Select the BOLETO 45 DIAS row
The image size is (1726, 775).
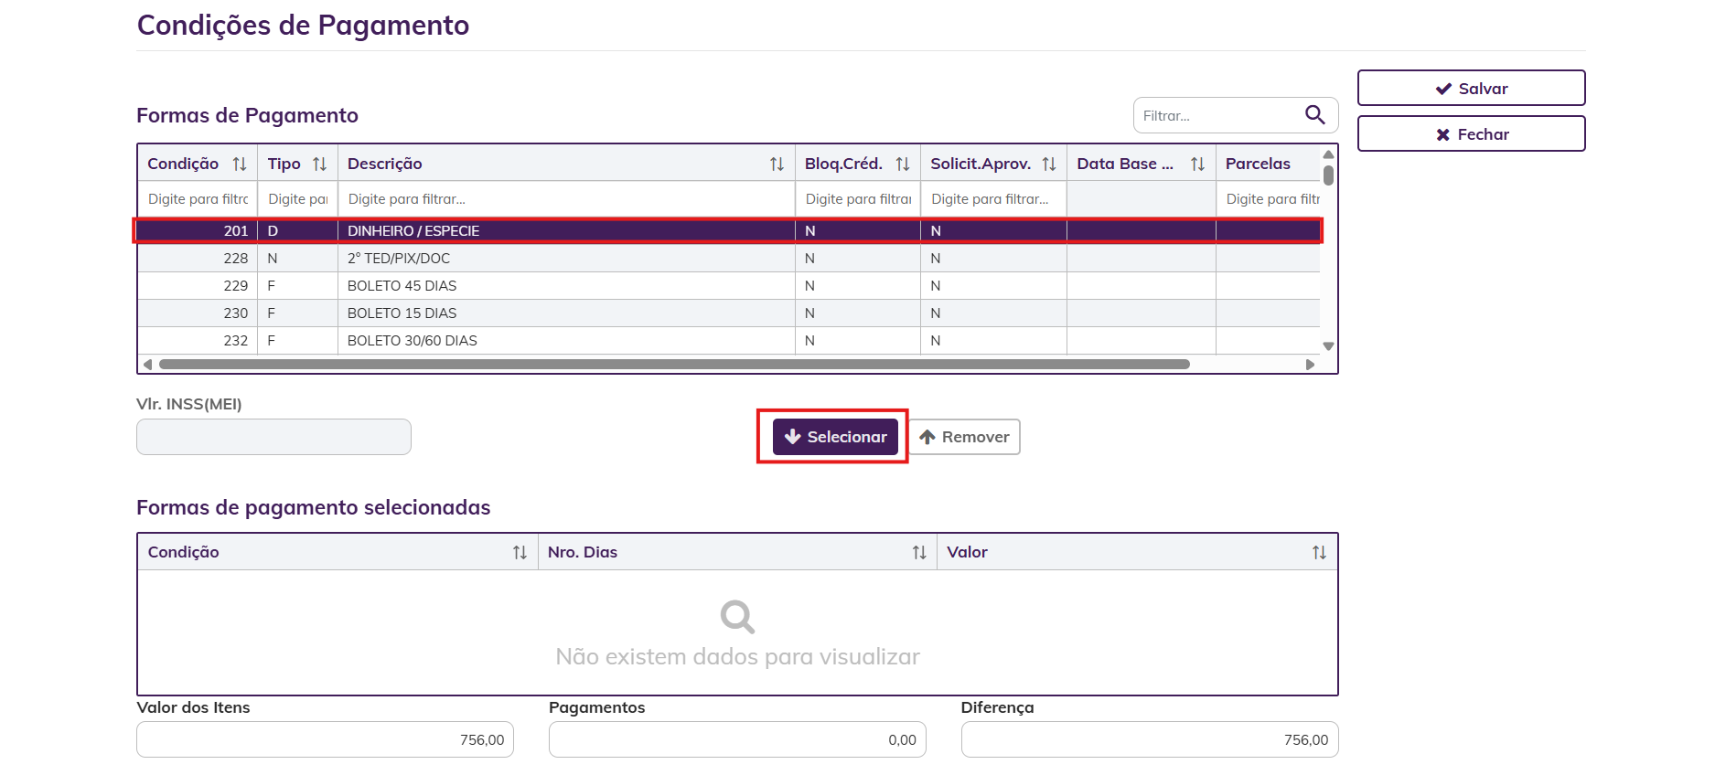tap(728, 286)
